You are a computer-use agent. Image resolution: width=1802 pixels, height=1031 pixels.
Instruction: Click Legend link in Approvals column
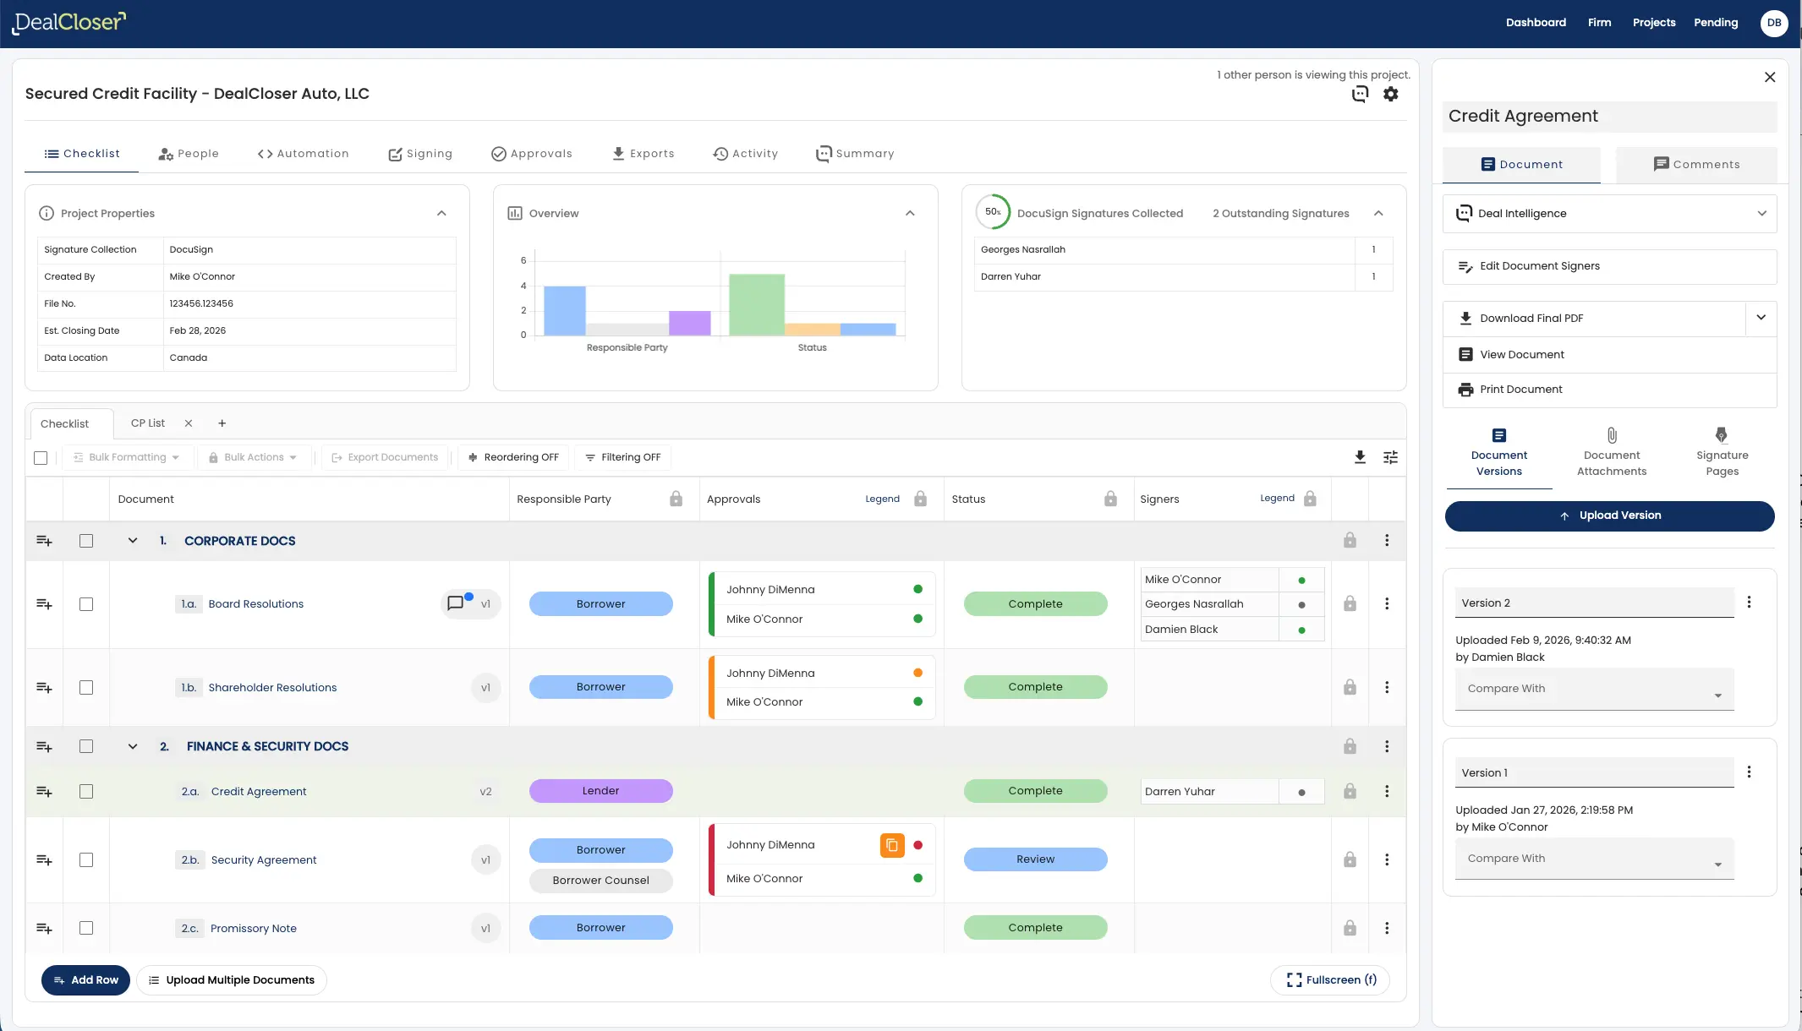(x=882, y=499)
